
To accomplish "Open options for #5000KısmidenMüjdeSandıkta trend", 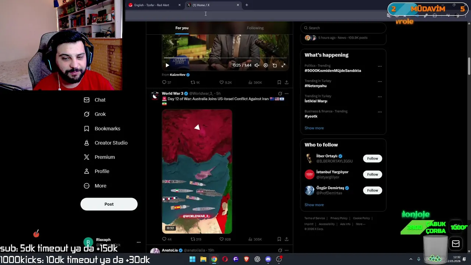I will (x=380, y=66).
